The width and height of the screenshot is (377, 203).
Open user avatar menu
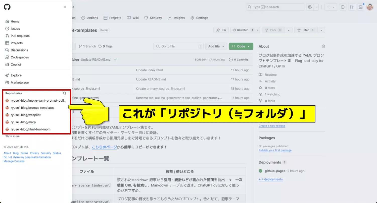point(370,7)
